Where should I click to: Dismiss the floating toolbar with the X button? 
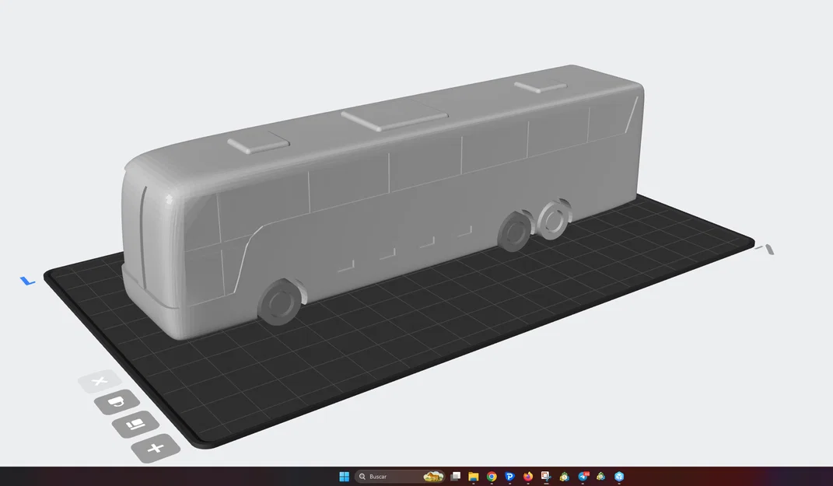100,381
